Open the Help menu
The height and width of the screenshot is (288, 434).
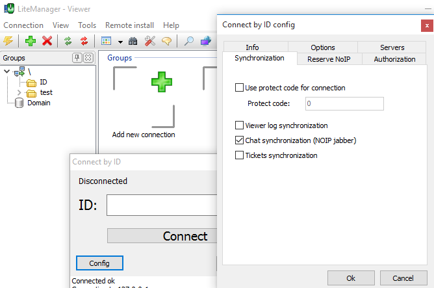pyautogui.click(x=171, y=25)
